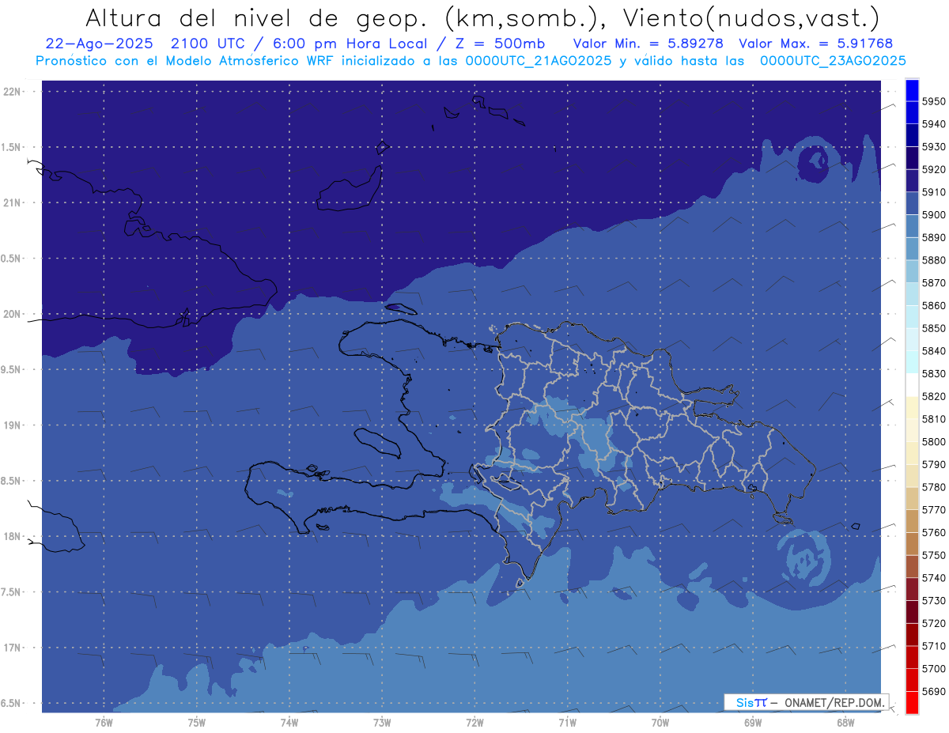Click the legend value '5690'
This screenshot has height=733, width=949.
[934, 691]
